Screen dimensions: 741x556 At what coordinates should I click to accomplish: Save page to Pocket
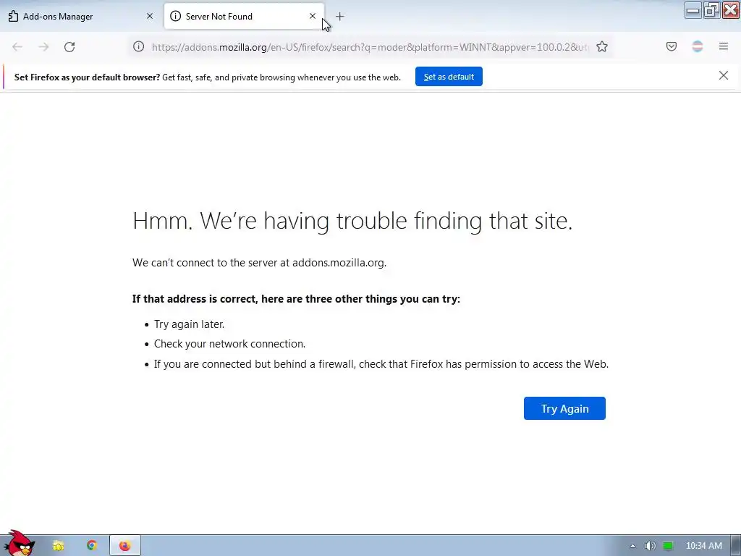(672, 46)
